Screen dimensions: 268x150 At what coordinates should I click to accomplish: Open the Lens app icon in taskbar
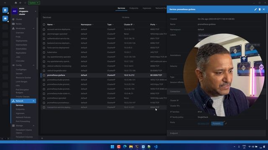143,147
